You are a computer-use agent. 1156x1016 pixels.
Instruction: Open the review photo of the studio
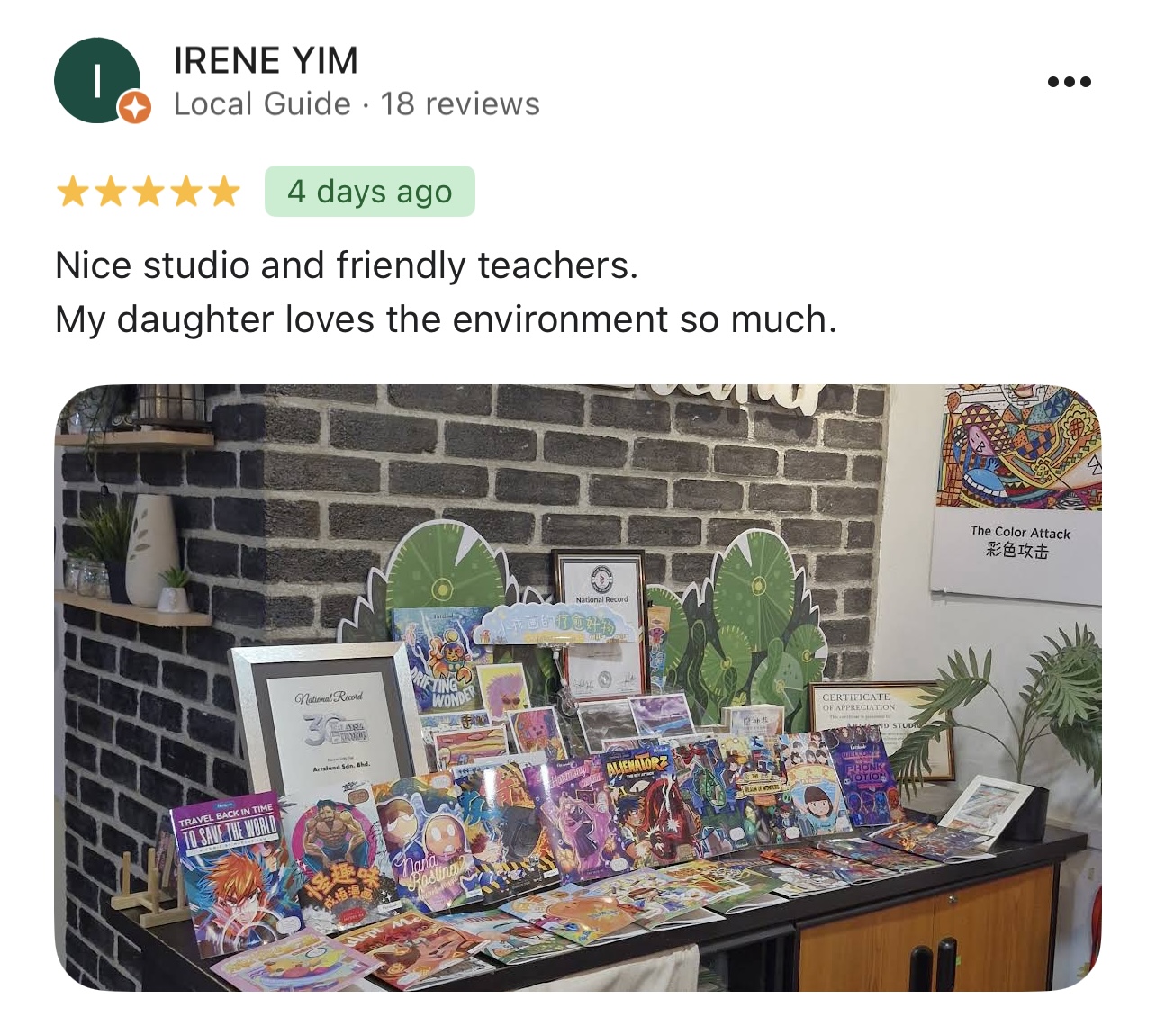578,688
